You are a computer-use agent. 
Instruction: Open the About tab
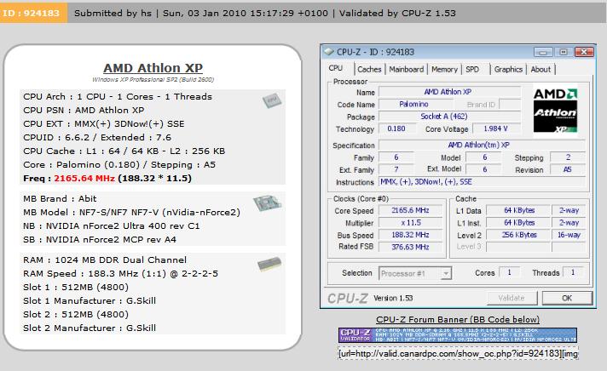(x=541, y=69)
